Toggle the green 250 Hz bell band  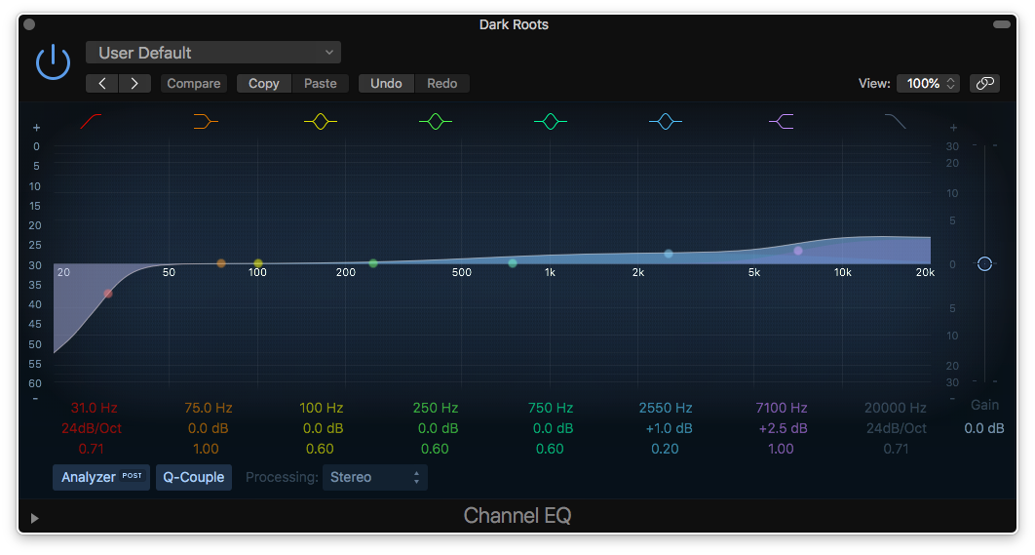[x=436, y=122]
